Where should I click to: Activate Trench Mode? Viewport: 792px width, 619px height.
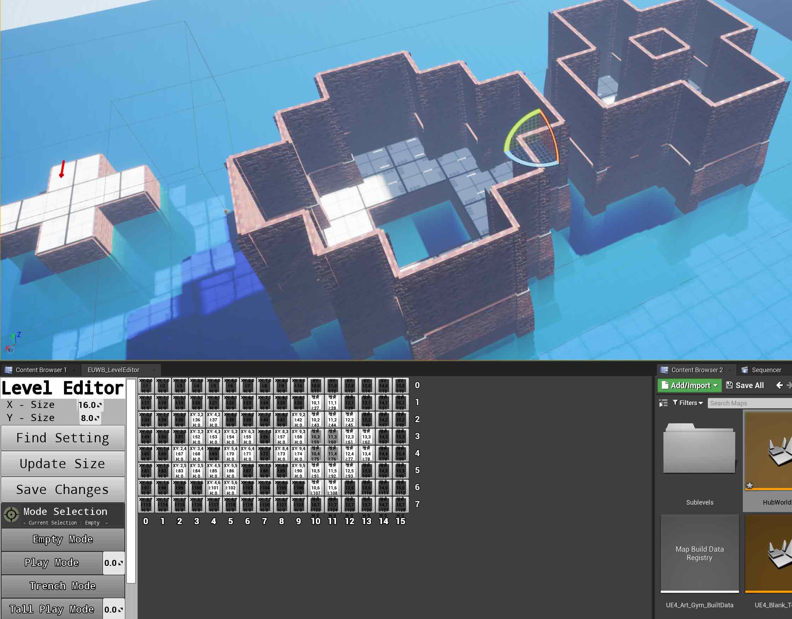point(63,586)
